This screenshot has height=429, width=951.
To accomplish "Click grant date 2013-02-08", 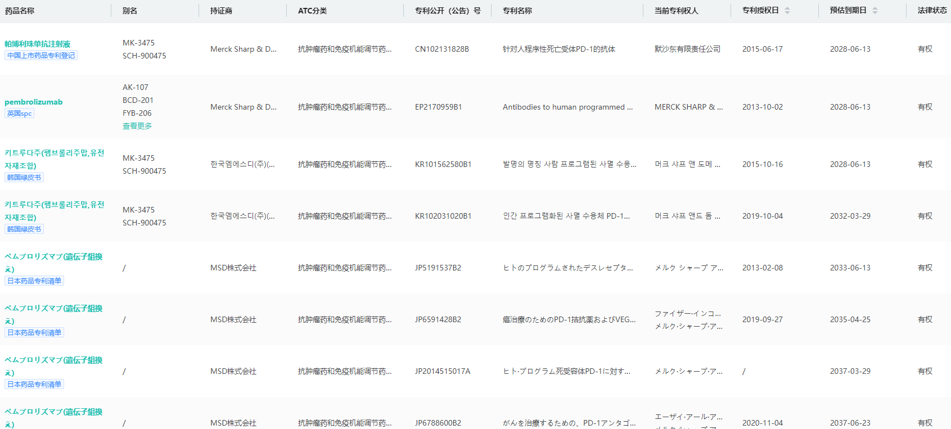I will (x=763, y=268).
